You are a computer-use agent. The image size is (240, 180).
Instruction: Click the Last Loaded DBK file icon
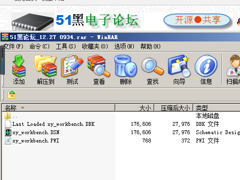tap(8, 124)
